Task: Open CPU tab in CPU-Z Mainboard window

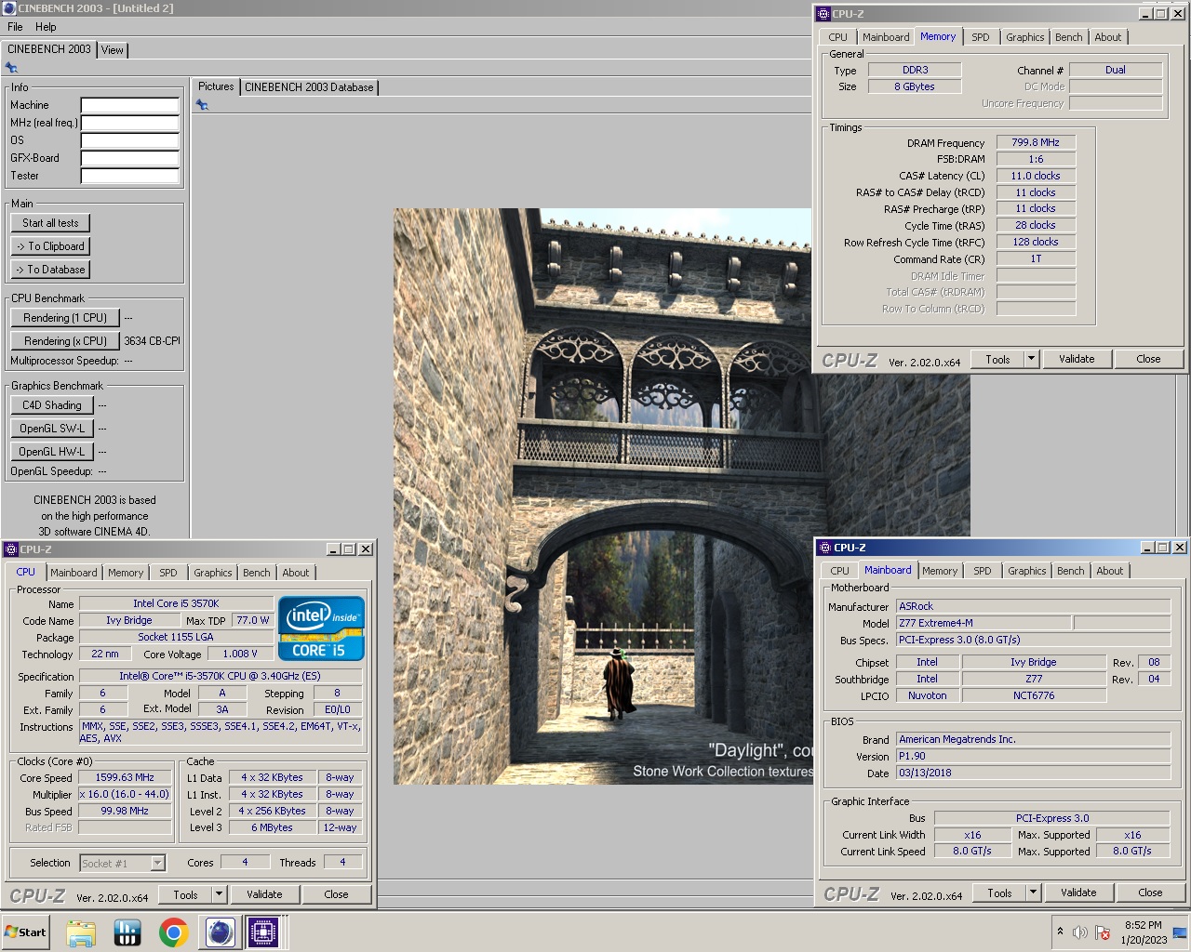Action: pos(839,571)
